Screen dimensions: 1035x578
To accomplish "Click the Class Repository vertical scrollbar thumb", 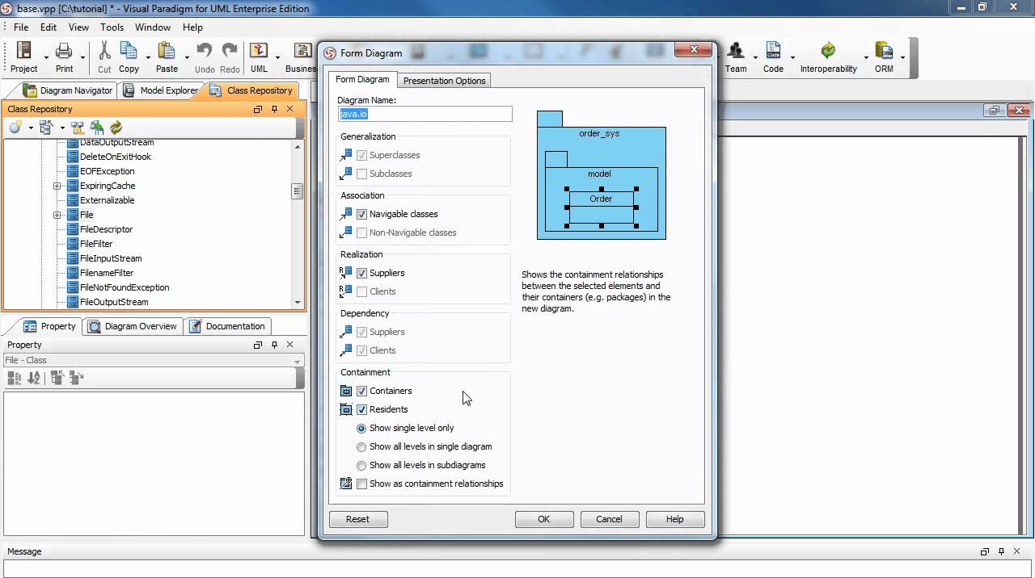I will click(x=298, y=191).
